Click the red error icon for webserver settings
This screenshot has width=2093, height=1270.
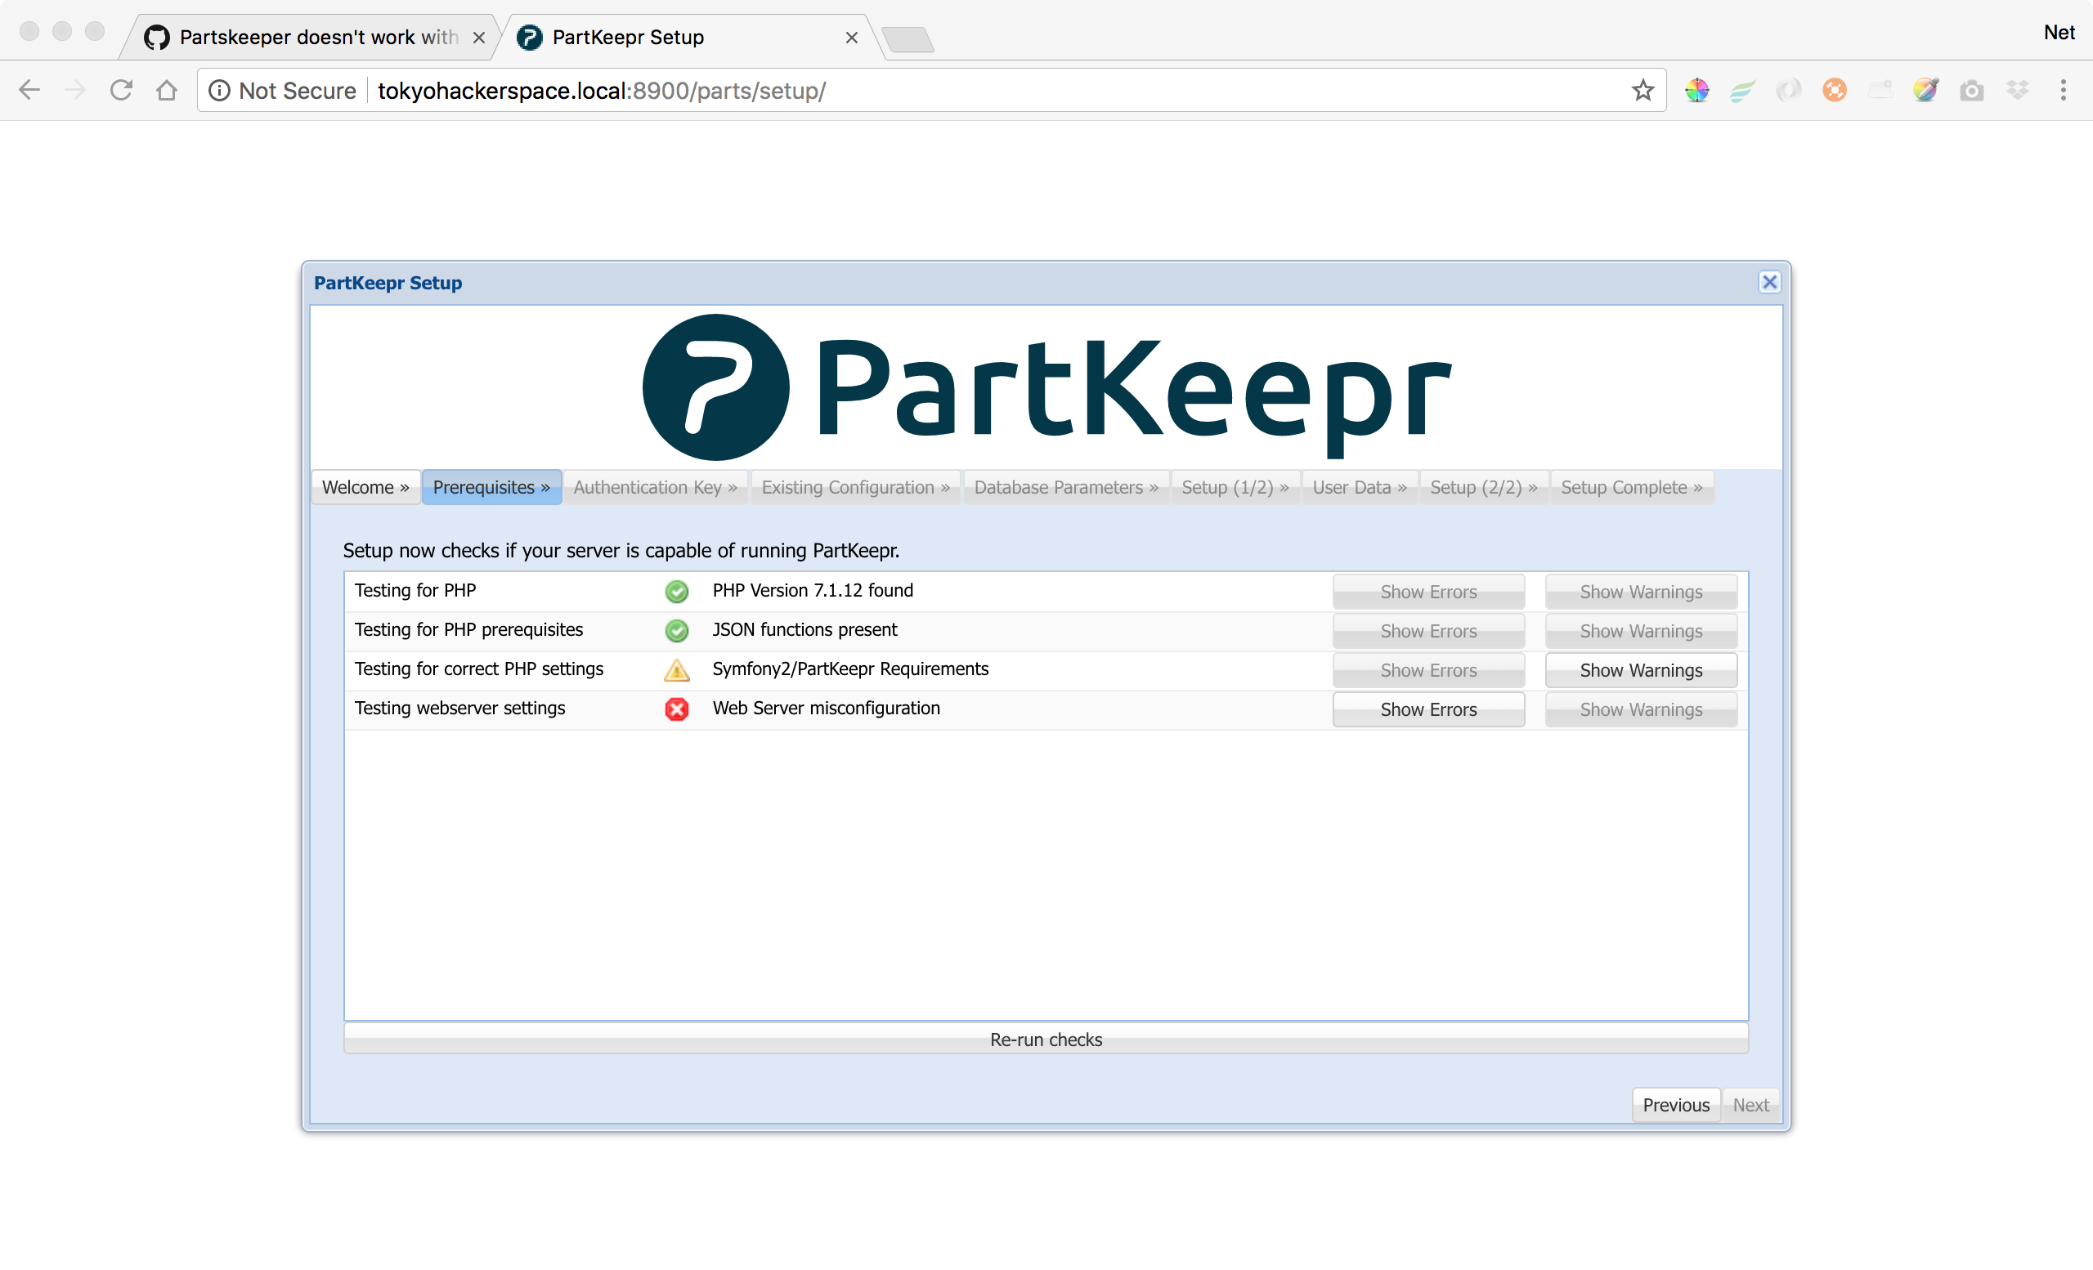tap(676, 709)
